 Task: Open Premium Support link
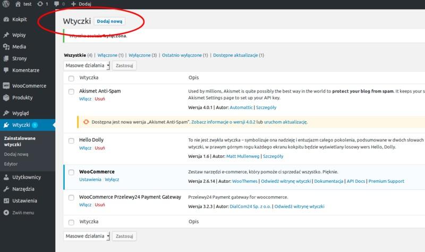click(x=386, y=181)
